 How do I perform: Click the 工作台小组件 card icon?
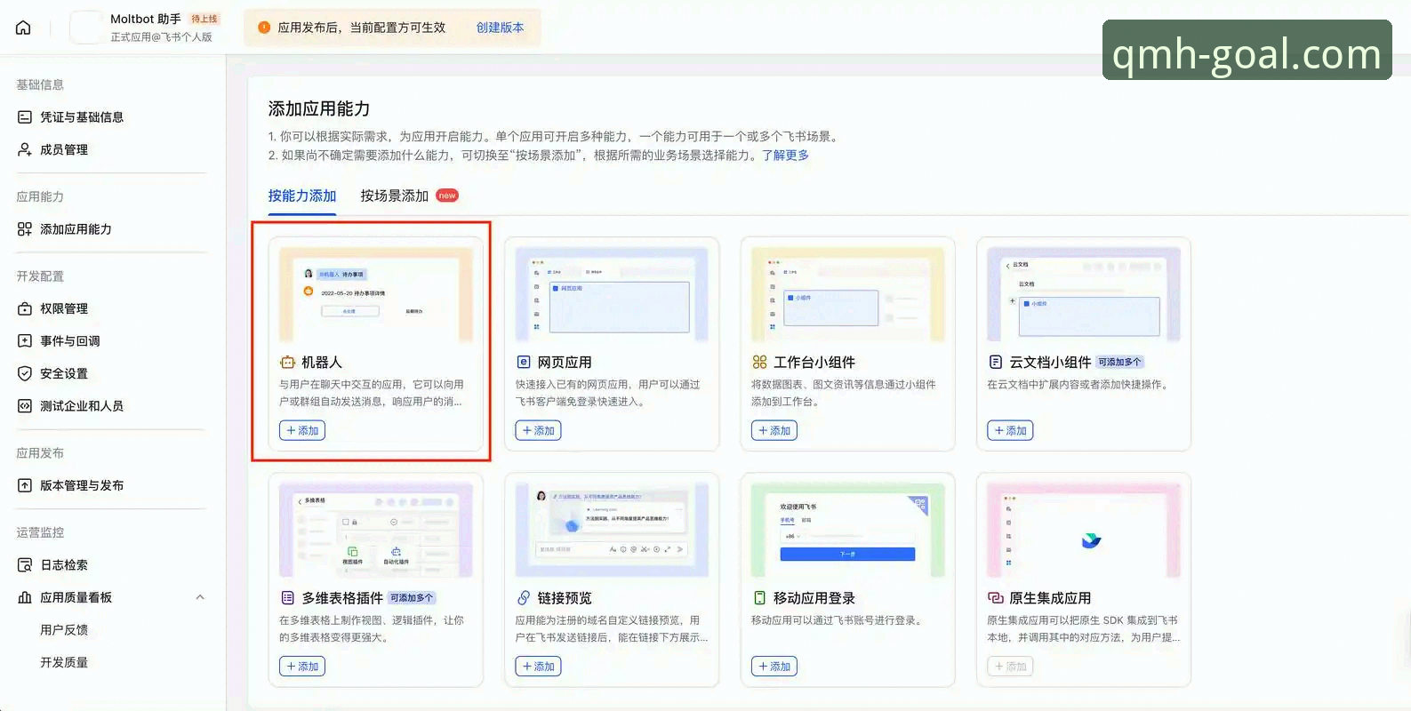tap(759, 363)
